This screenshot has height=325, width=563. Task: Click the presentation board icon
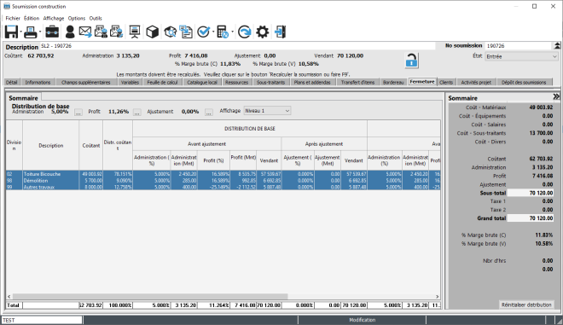pyautogui.click(x=135, y=32)
